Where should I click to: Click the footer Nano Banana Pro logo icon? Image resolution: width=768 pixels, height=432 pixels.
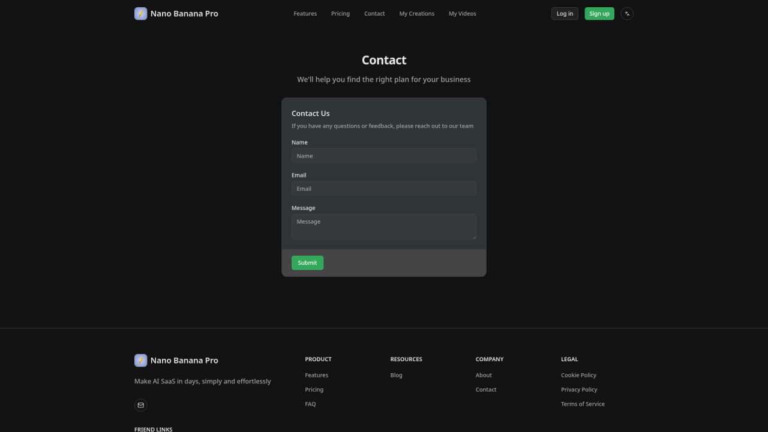(140, 360)
